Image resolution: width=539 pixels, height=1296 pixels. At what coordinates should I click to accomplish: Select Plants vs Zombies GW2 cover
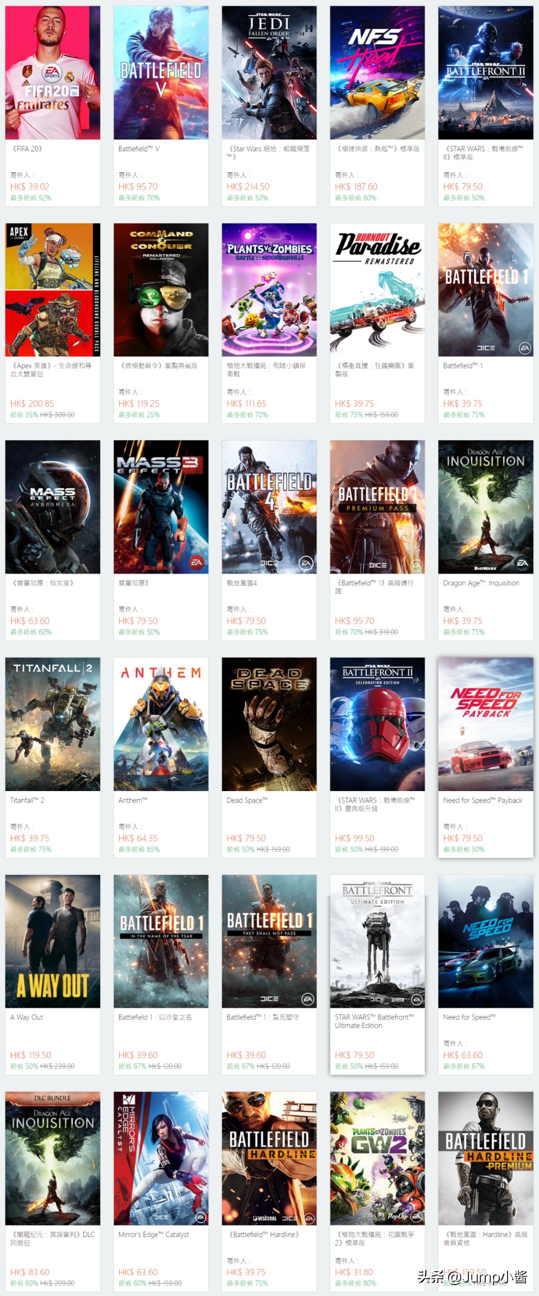tap(377, 1158)
